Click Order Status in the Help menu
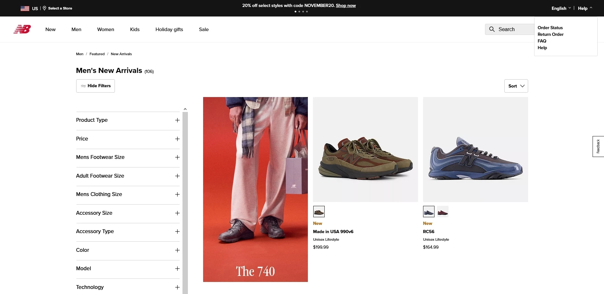 point(550,28)
